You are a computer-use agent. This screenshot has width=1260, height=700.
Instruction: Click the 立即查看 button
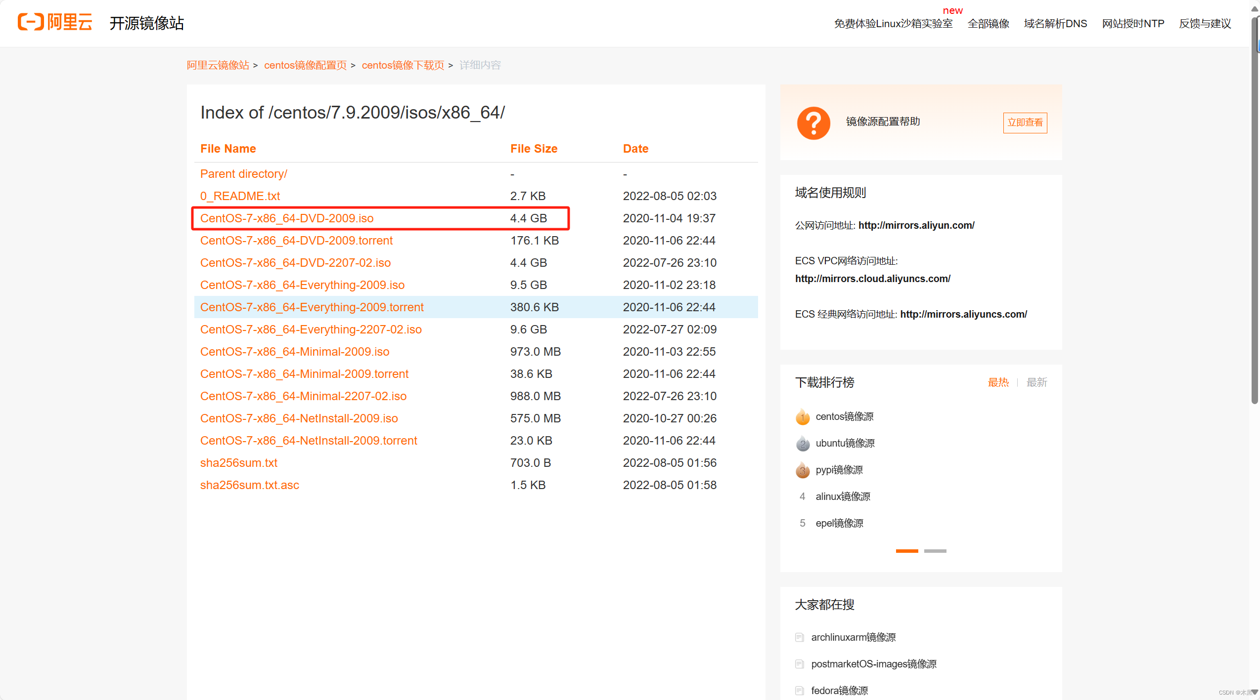tap(1025, 123)
